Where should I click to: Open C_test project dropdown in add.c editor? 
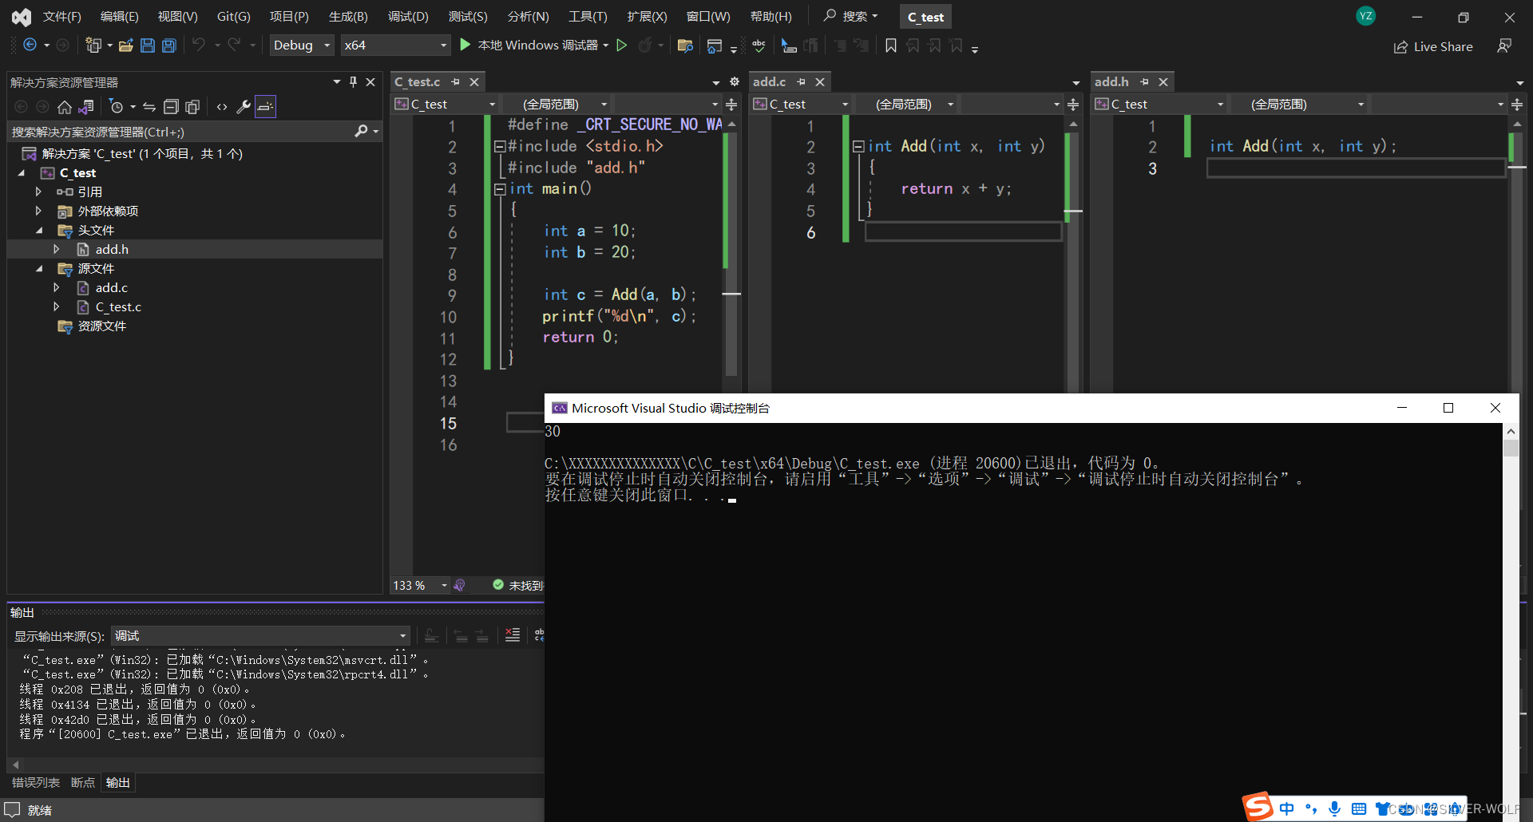pyautogui.click(x=801, y=105)
